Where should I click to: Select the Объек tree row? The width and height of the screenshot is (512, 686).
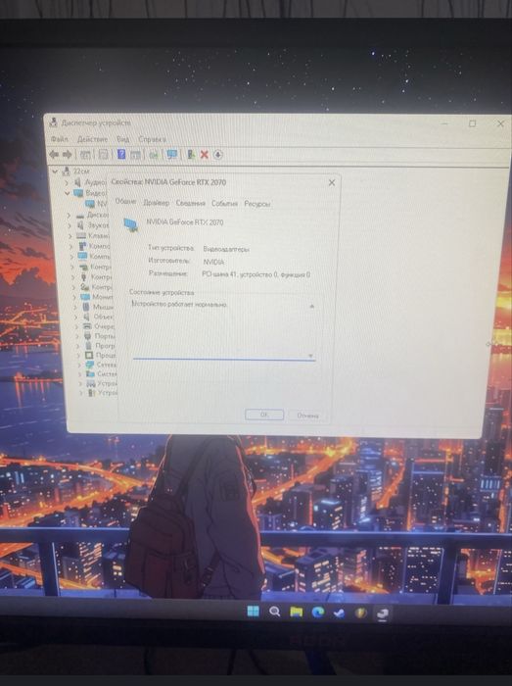pyautogui.click(x=99, y=317)
